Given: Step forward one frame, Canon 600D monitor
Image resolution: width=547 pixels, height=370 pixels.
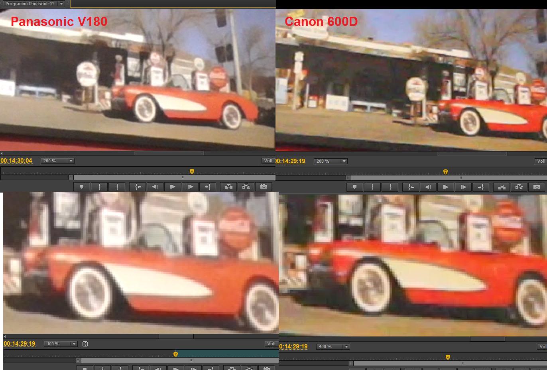Looking at the screenshot, I should tap(463, 187).
